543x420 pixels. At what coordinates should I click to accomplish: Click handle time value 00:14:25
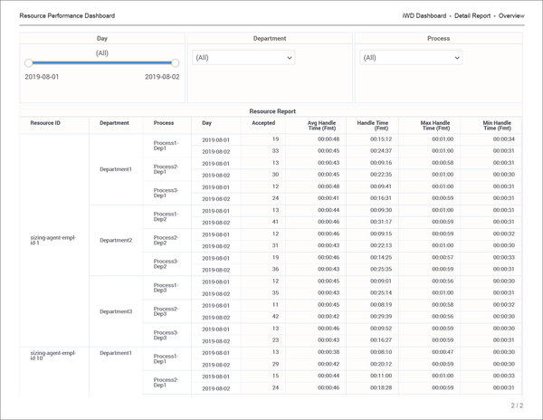(x=381, y=257)
